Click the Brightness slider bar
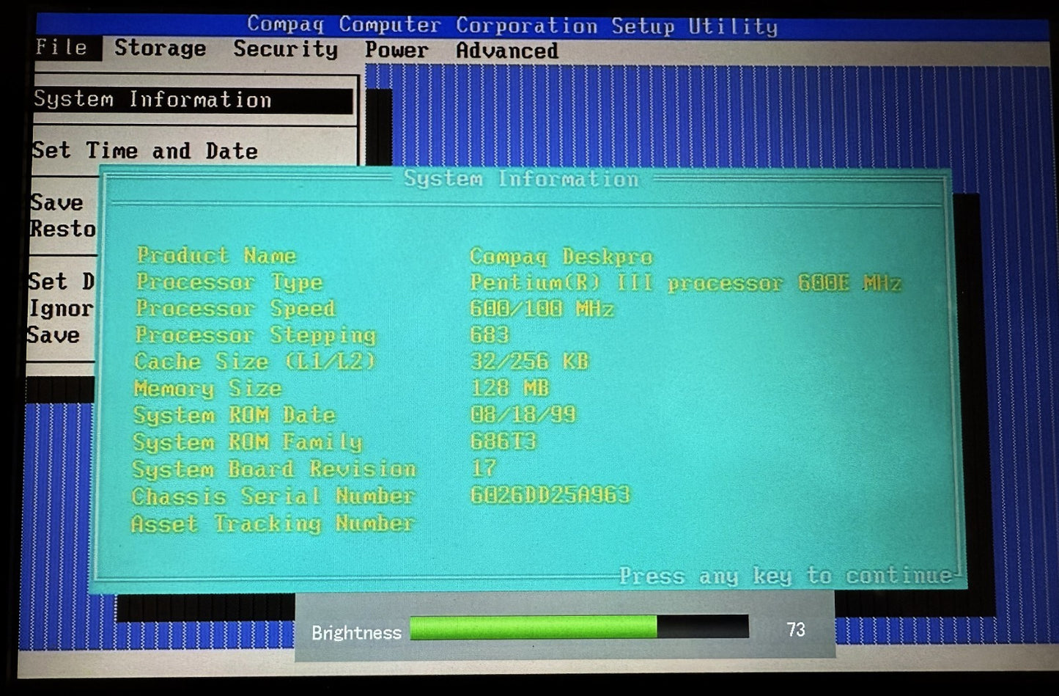The image size is (1059, 696). click(579, 628)
